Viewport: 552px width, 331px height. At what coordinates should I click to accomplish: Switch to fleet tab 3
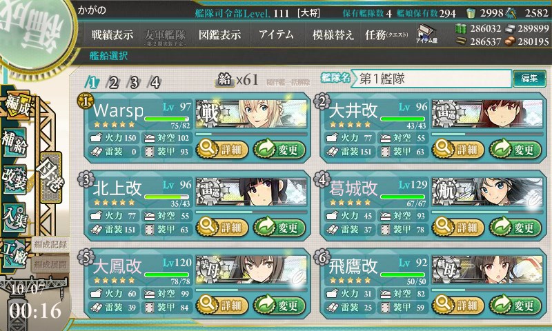pos(134,83)
